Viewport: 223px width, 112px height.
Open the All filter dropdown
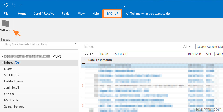[187, 47]
